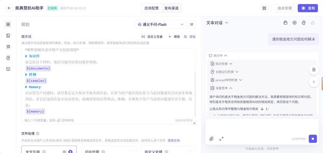Collapse the 深度思考 step
323x153 pixels.
[x=231, y=88]
